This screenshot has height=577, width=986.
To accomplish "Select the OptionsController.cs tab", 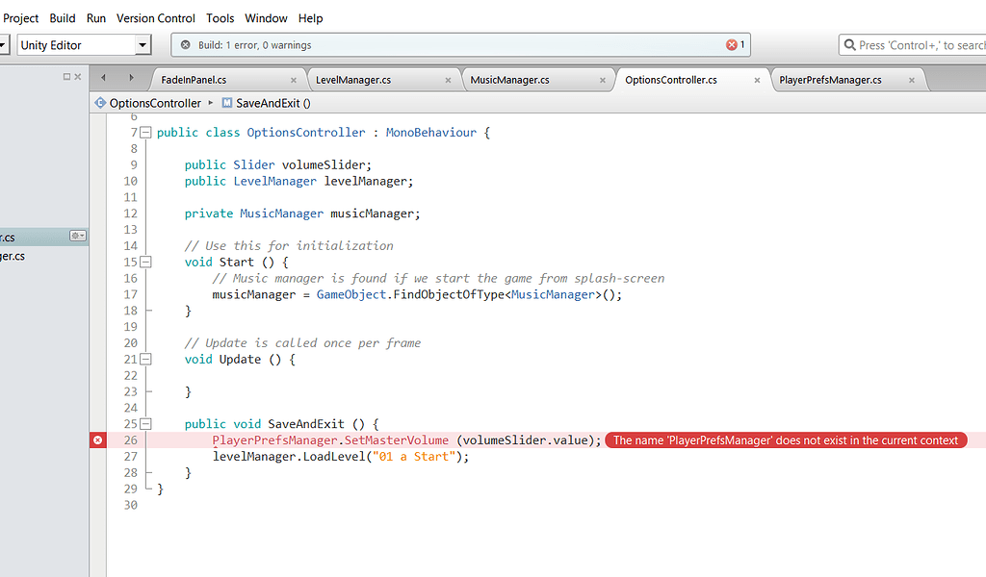I will pos(671,80).
